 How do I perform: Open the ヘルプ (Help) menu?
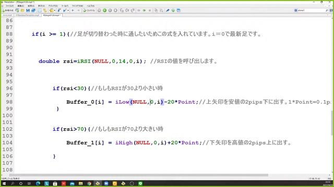point(90,6)
